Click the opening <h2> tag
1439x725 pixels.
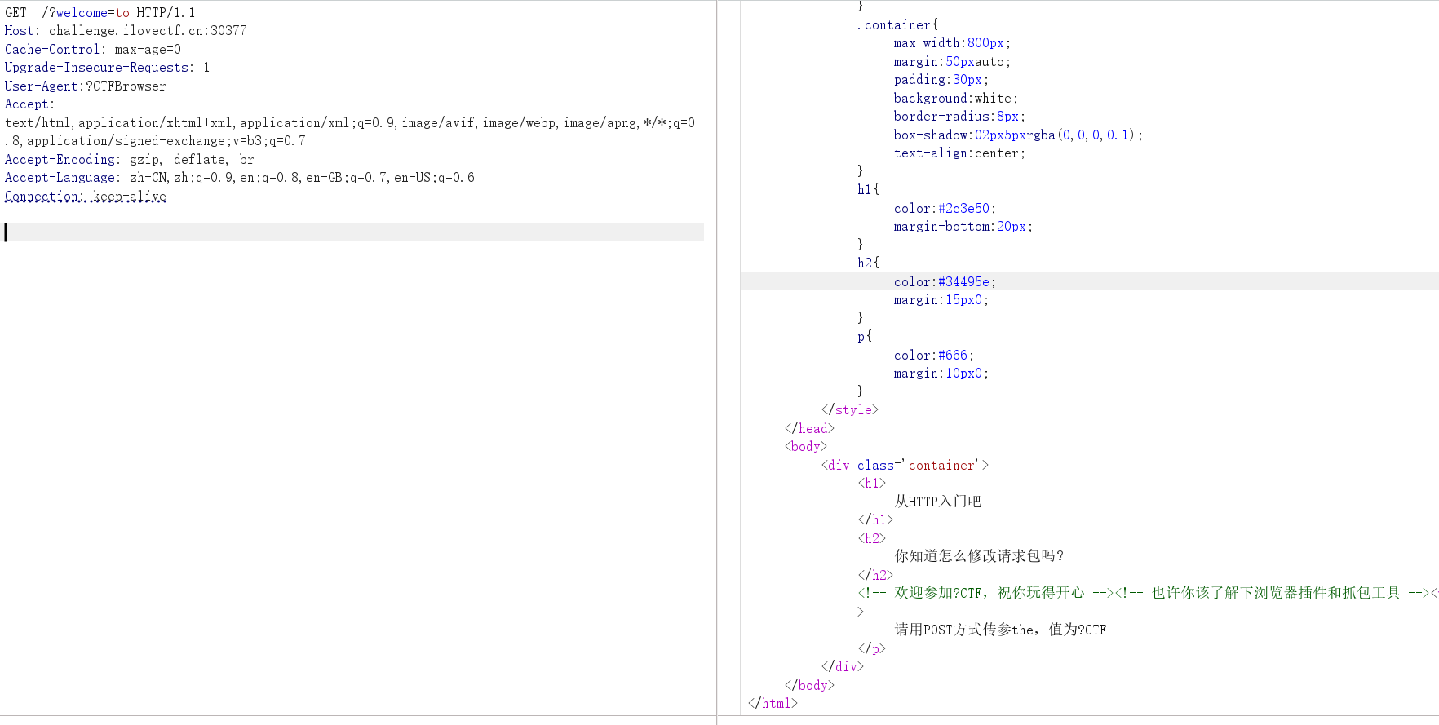point(871,539)
